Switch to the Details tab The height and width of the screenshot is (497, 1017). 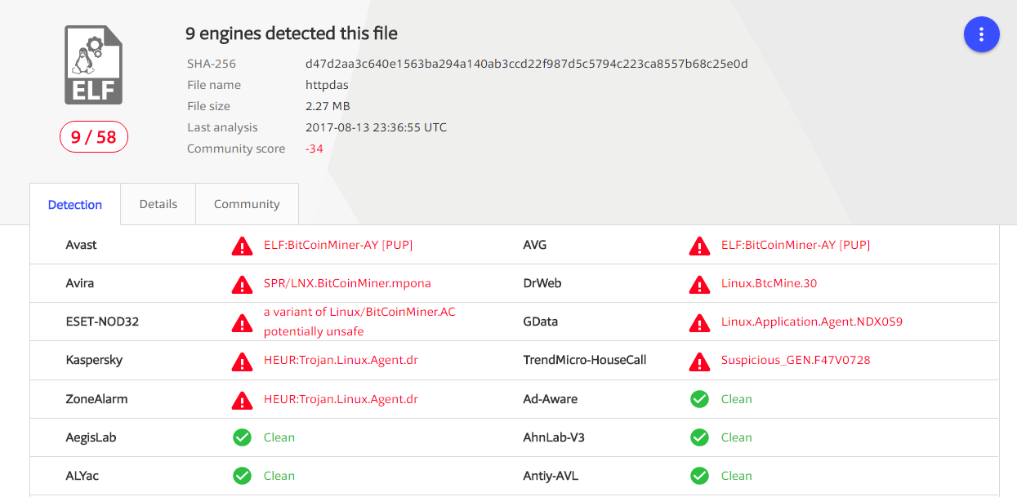[158, 204]
